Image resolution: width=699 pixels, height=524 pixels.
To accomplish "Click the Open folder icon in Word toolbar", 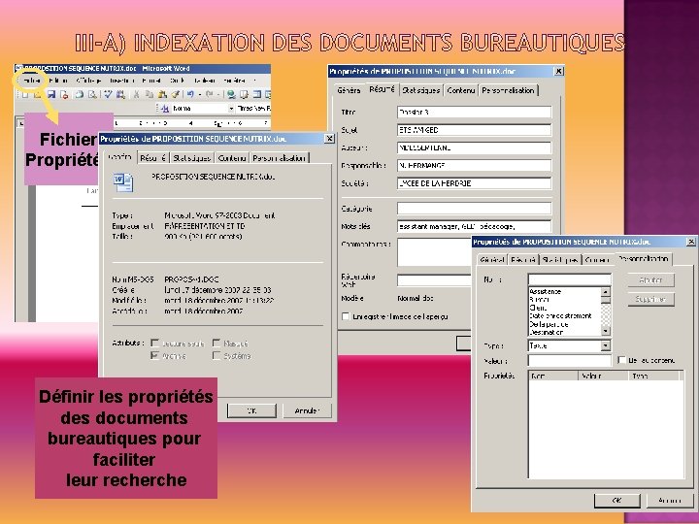I will tap(38, 94).
